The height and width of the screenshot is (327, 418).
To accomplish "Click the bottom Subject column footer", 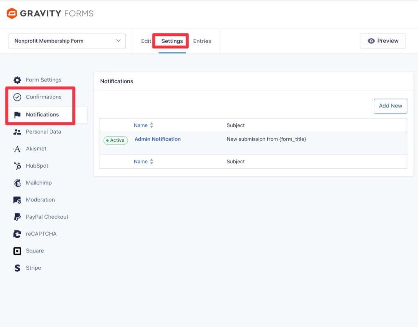I will point(236,161).
